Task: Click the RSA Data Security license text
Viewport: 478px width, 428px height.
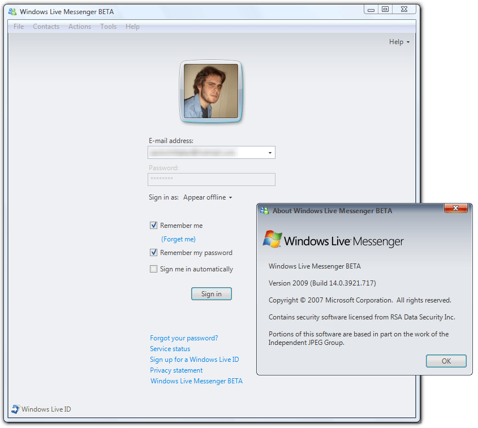Action: click(x=362, y=317)
